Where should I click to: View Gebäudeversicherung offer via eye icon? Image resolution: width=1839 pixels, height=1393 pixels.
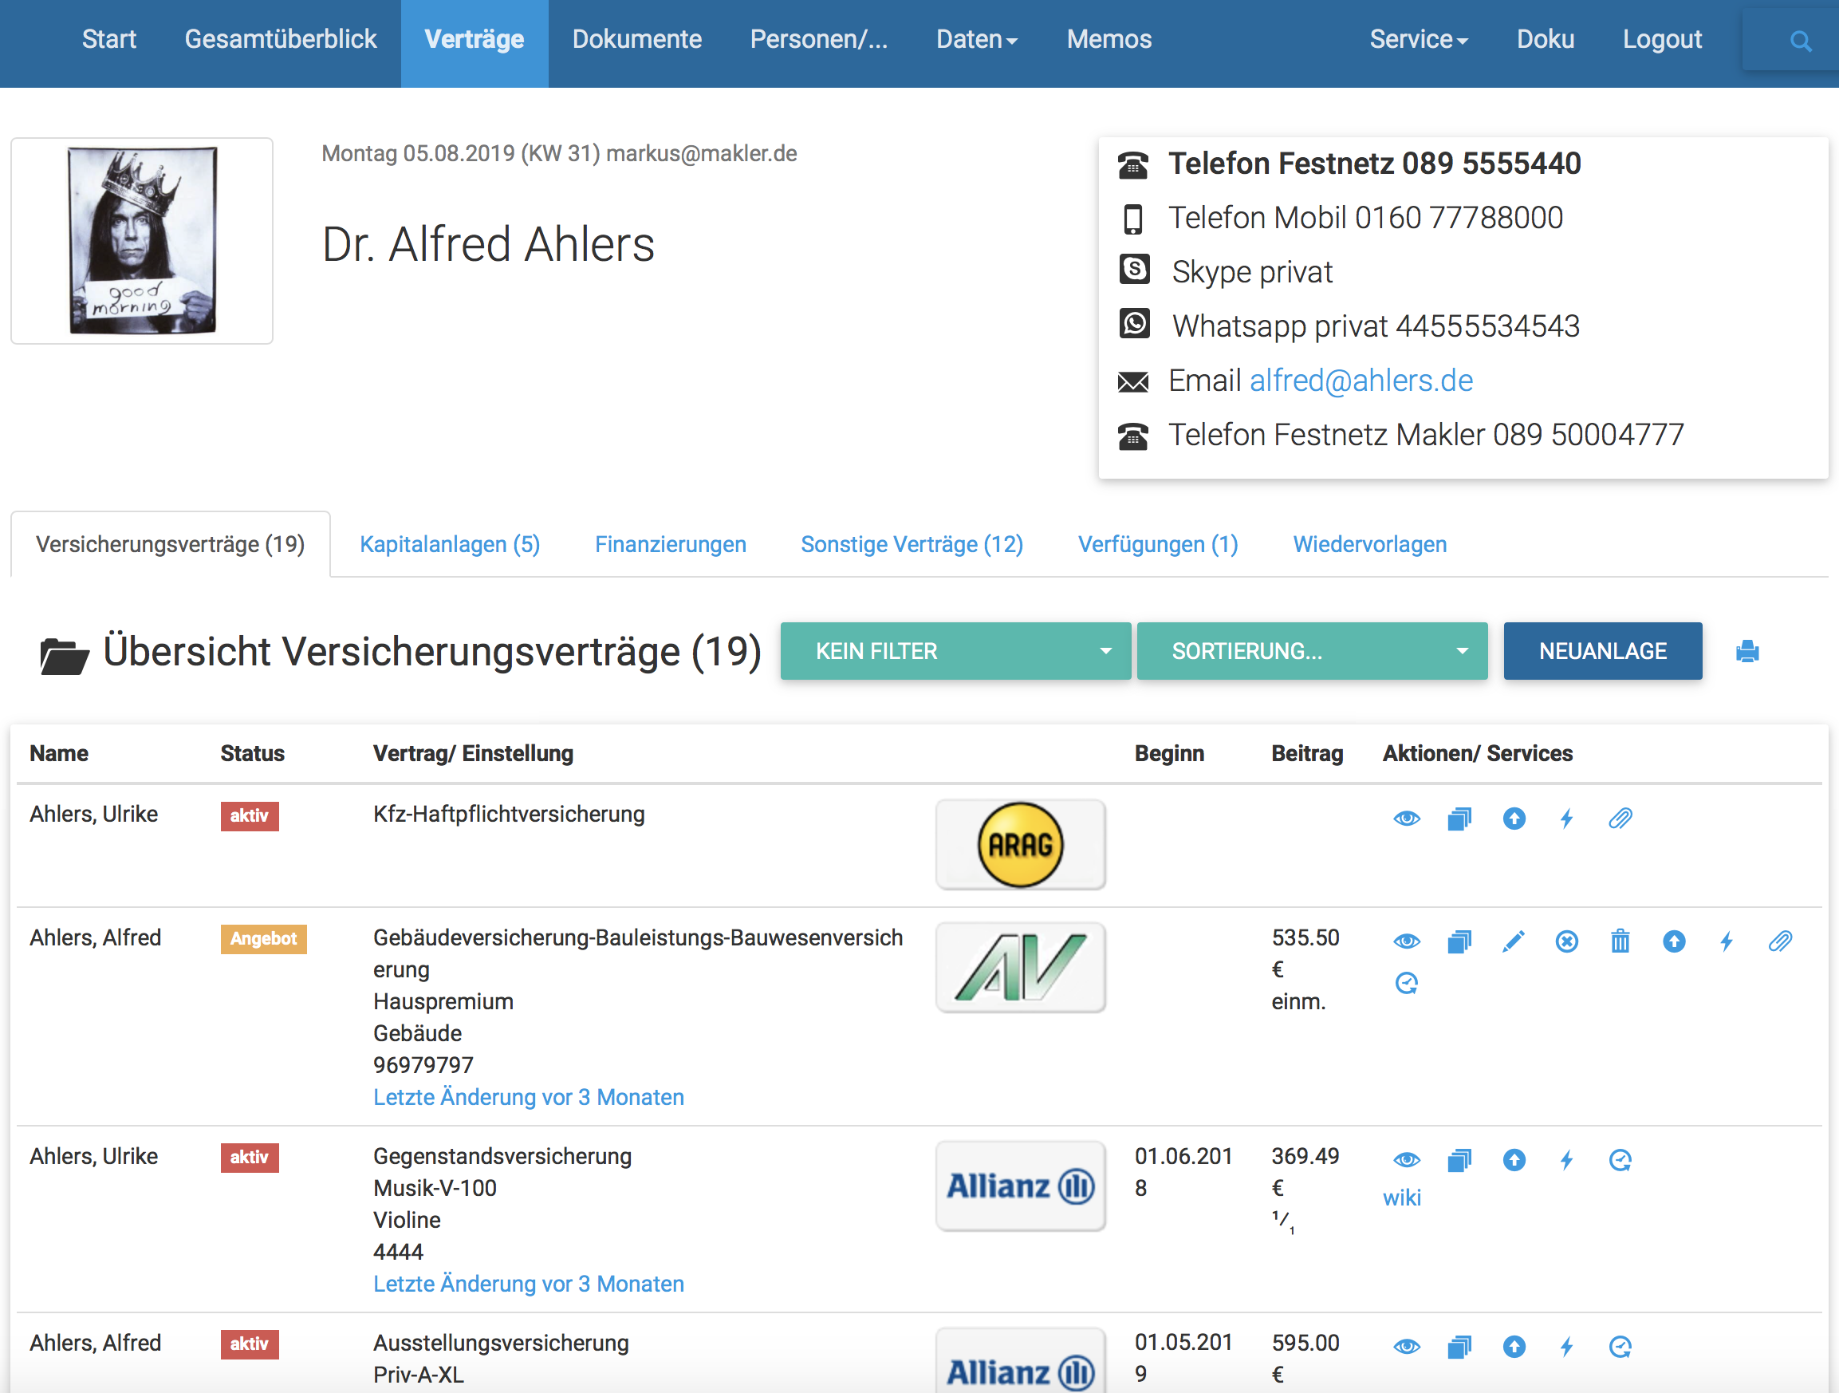click(x=1407, y=941)
